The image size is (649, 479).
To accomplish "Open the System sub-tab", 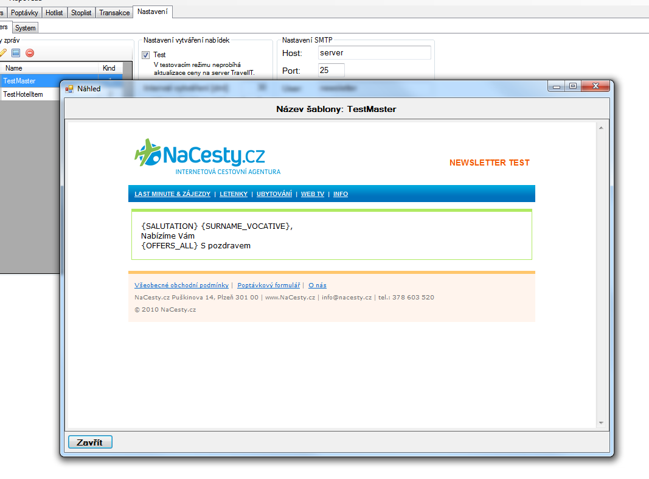I will point(26,28).
